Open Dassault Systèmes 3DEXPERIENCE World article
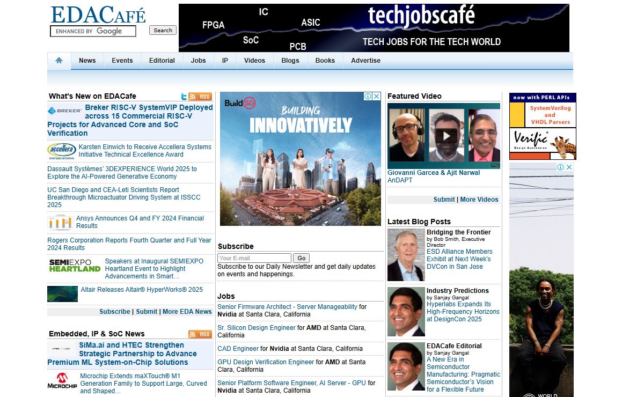The image size is (644, 397). coord(122,173)
